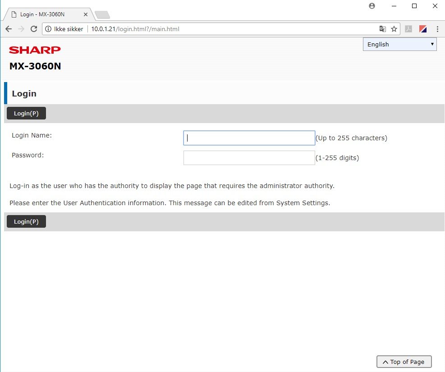
Task: Open the Chrome profile icon
Action: (372, 6)
